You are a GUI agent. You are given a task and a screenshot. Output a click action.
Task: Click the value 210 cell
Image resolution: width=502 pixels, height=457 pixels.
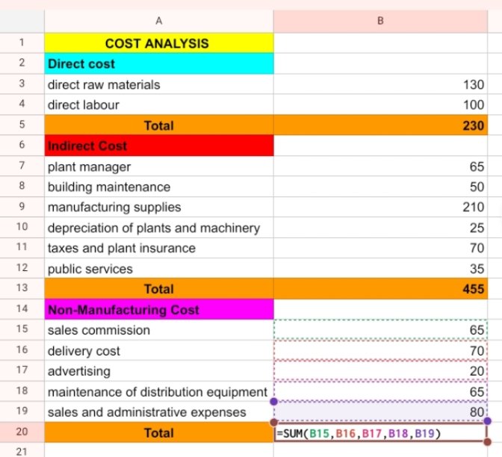pyautogui.click(x=380, y=207)
